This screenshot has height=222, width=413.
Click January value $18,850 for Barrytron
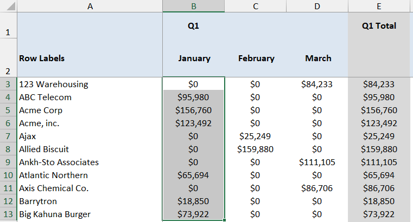[x=194, y=201]
